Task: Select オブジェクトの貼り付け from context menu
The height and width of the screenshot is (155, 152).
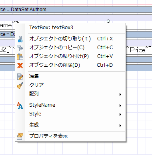Action: click(x=70, y=56)
